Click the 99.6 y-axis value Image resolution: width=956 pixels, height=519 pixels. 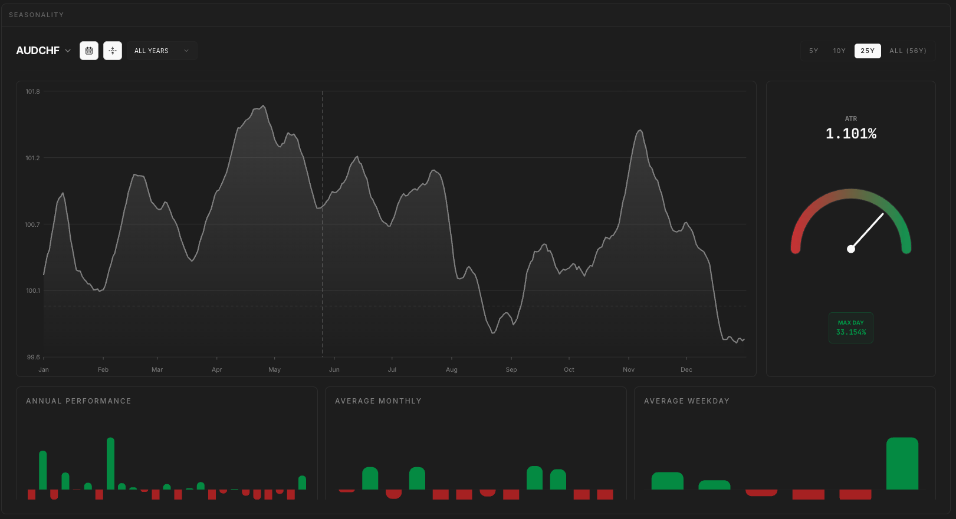(x=34, y=358)
